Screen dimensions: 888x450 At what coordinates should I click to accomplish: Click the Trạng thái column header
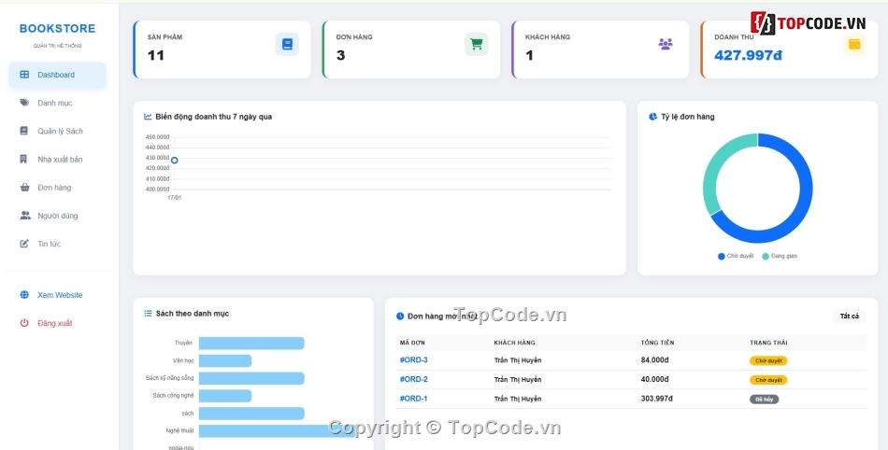click(768, 343)
